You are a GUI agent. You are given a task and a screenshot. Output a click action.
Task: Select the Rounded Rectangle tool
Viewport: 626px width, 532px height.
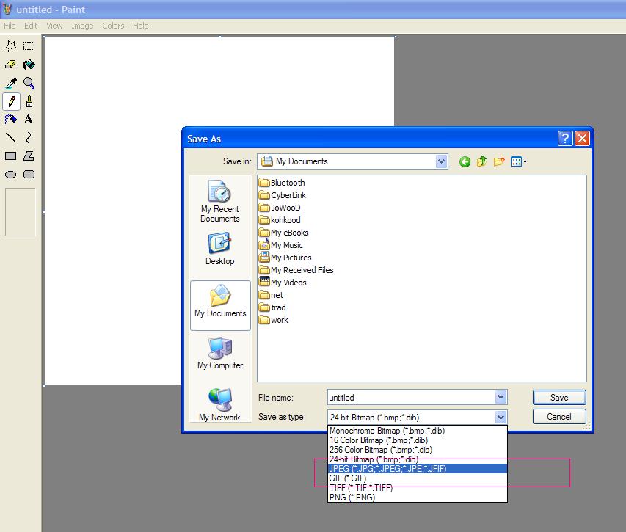(29, 175)
